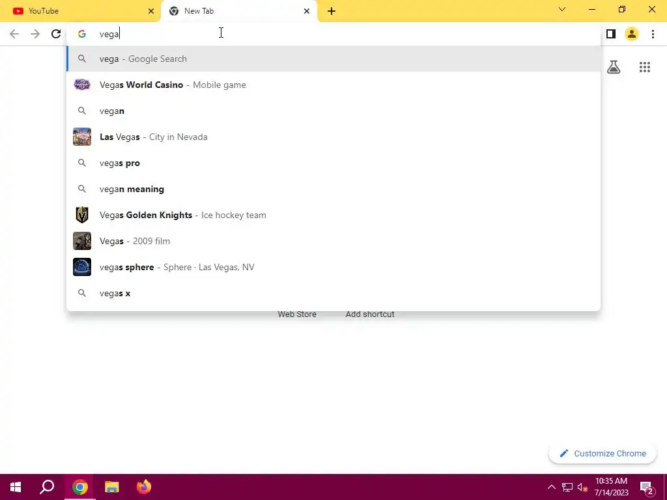Select the 'vegan' suggestion

(x=333, y=111)
